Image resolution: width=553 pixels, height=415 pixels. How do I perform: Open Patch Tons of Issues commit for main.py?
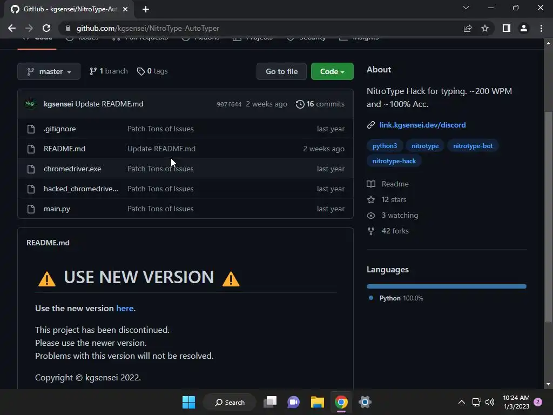click(x=160, y=209)
